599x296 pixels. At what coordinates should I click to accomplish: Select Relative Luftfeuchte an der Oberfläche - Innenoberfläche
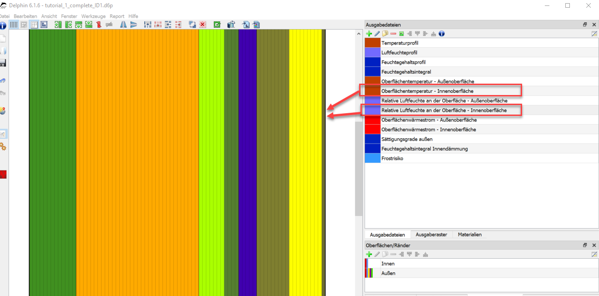(482, 110)
